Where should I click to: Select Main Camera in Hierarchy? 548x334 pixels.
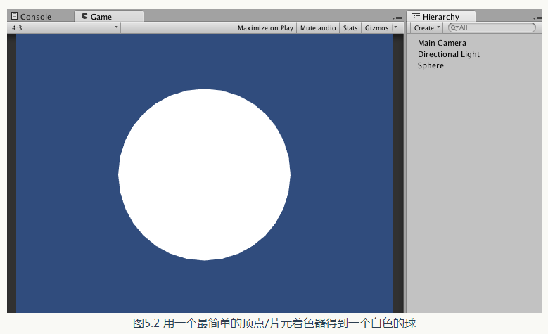pos(442,43)
